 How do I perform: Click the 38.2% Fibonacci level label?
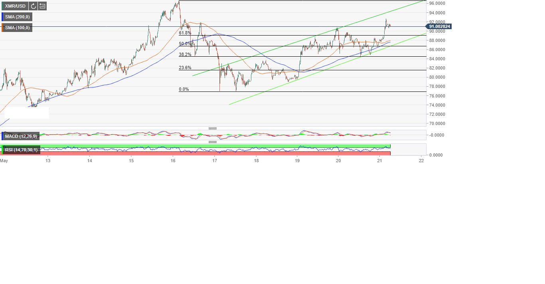click(185, 54)
